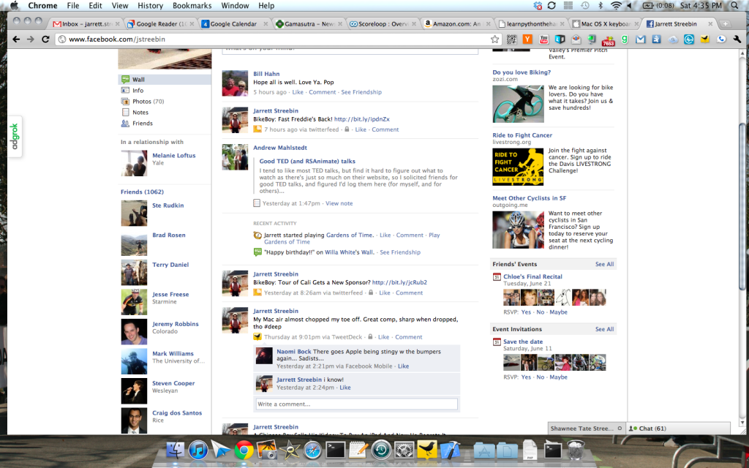RSVP Yes to Chloe's Final Recital
This screenshot has width=749, height=468.
(x=526, y=312)
